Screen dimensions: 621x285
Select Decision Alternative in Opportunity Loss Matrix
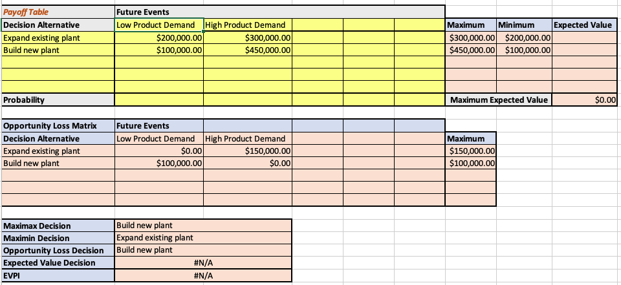pyautogui.click(x=58, y=138)
